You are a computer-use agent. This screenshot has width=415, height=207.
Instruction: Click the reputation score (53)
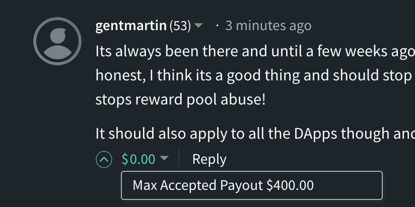click(x=180, y=26)
